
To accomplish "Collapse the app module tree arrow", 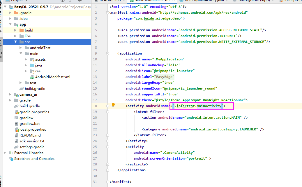I will [x=10, y=25].
